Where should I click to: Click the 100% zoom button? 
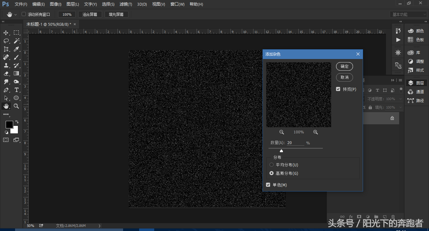click(67, 14)
